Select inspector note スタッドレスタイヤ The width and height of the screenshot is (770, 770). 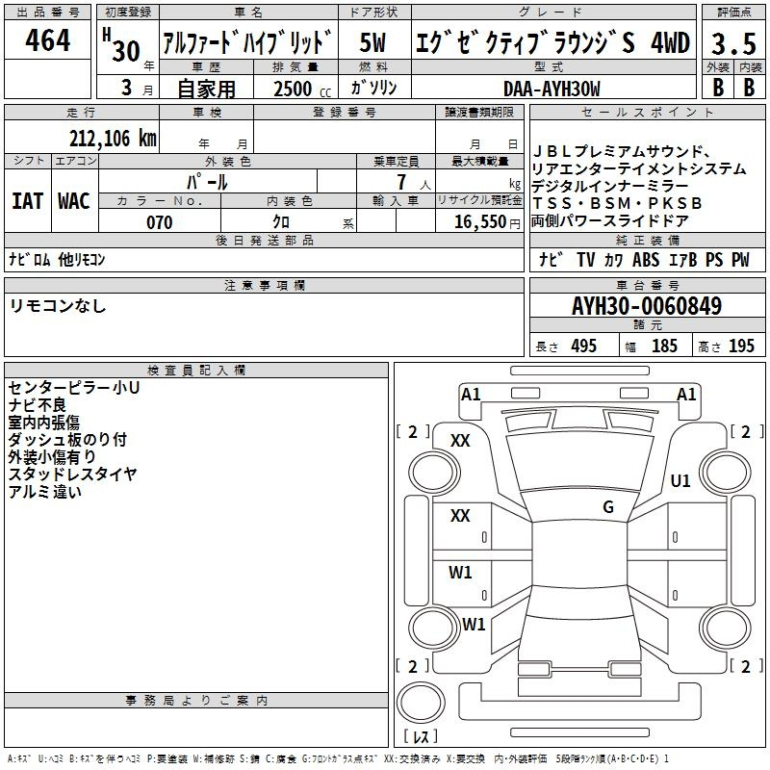click(x=72, y=474)
